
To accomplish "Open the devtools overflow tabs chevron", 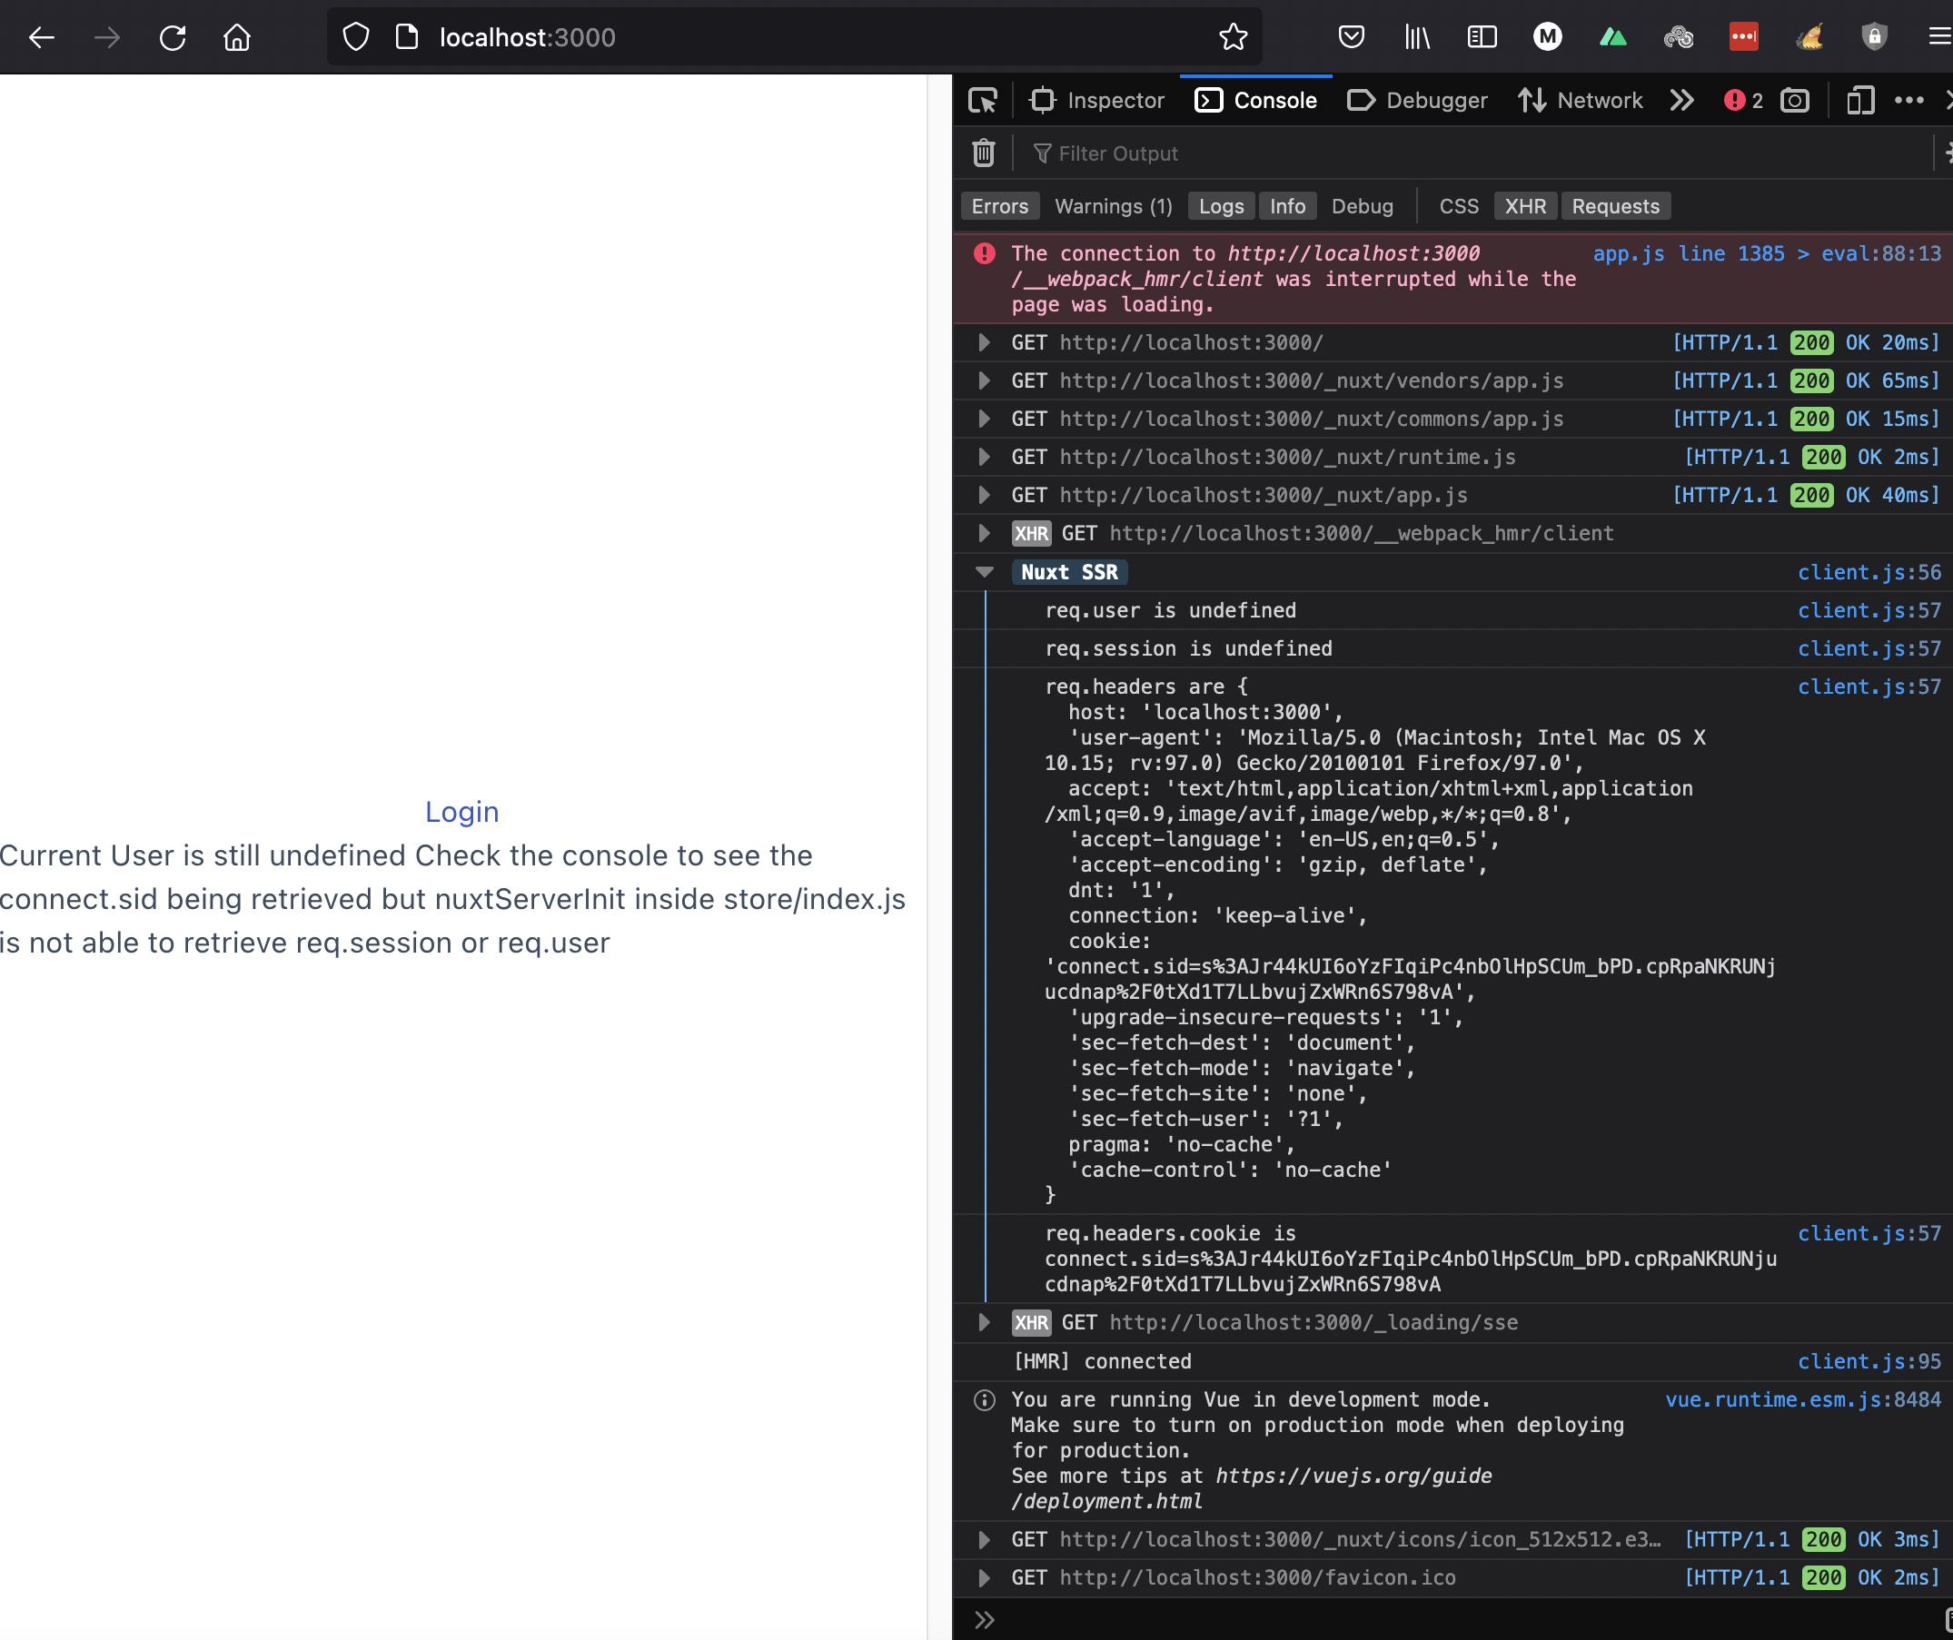I will (1681, 101).
